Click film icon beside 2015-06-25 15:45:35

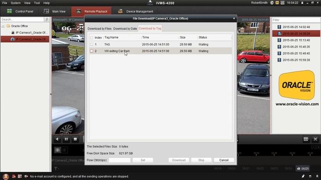pyautogui.click(x=279, y=46)
